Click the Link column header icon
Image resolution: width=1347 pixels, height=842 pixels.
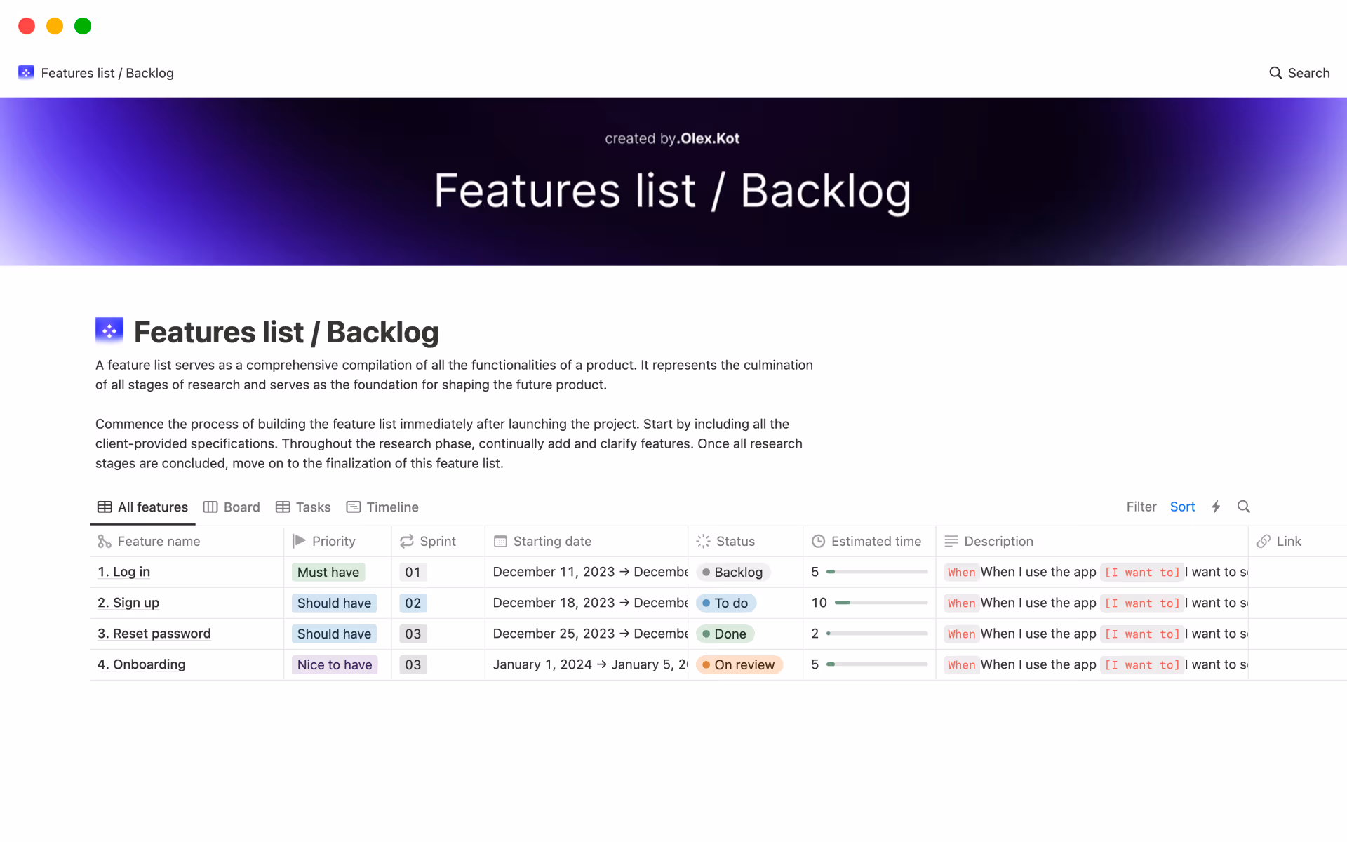pos(1264,541)
